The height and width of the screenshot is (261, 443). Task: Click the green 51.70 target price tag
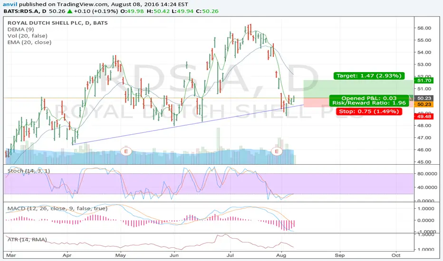424,80
